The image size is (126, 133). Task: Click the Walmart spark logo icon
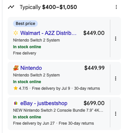coord(16,33)
